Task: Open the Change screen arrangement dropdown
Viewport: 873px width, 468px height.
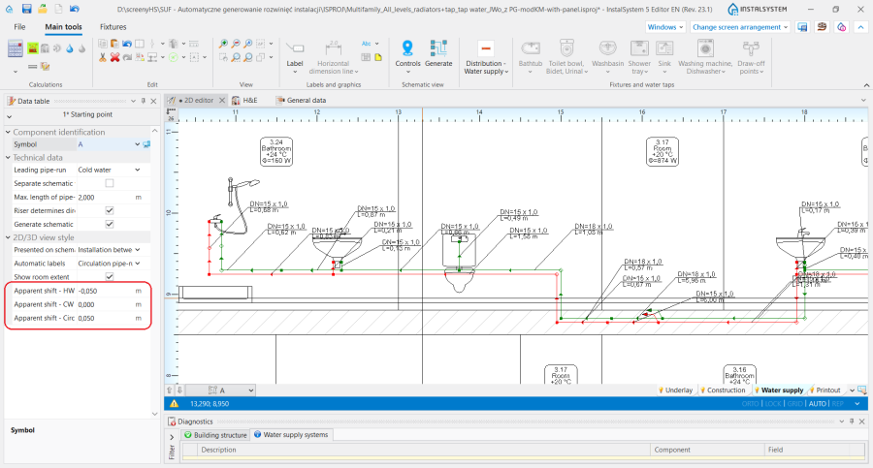Action: pyautogui.click(x=740, y=27)
